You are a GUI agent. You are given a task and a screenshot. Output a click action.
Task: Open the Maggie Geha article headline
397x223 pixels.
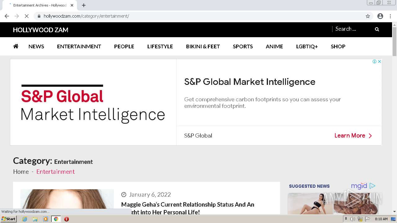click(x=188, y=208)
